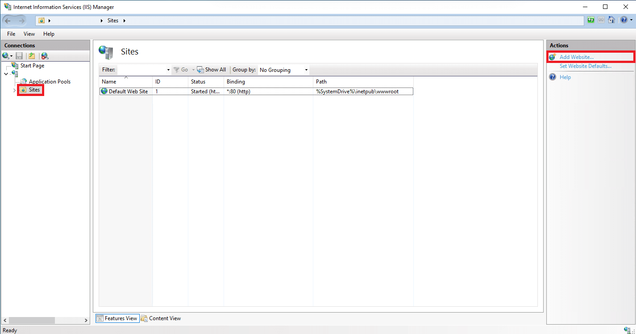Expand the Sites tree node
Viewport: 636px width, 334px height.
(x=15, y=90)
